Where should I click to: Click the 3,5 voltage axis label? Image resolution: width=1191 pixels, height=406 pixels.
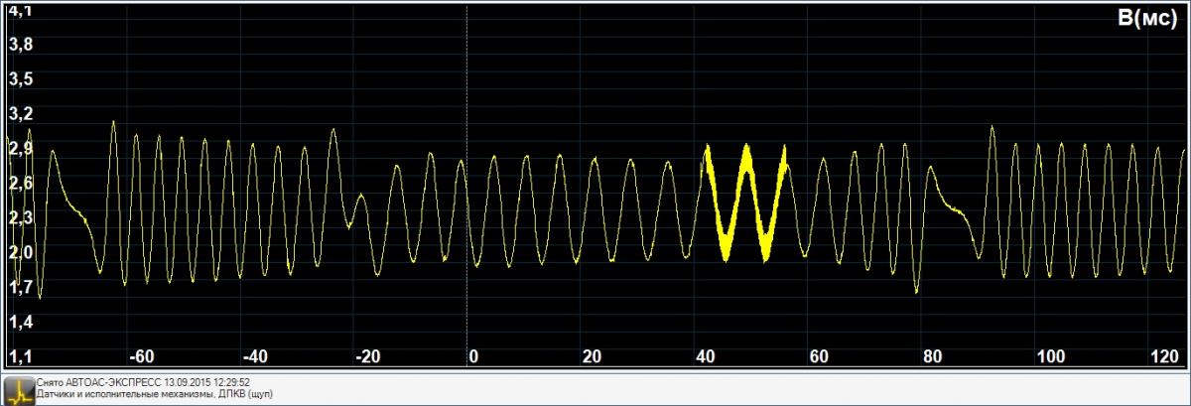pyautogui.click(x=20, y=78)
